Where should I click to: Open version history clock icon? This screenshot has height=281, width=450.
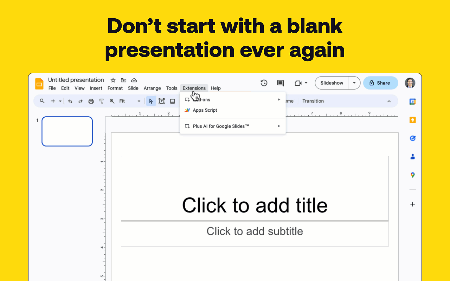[264, 83]
